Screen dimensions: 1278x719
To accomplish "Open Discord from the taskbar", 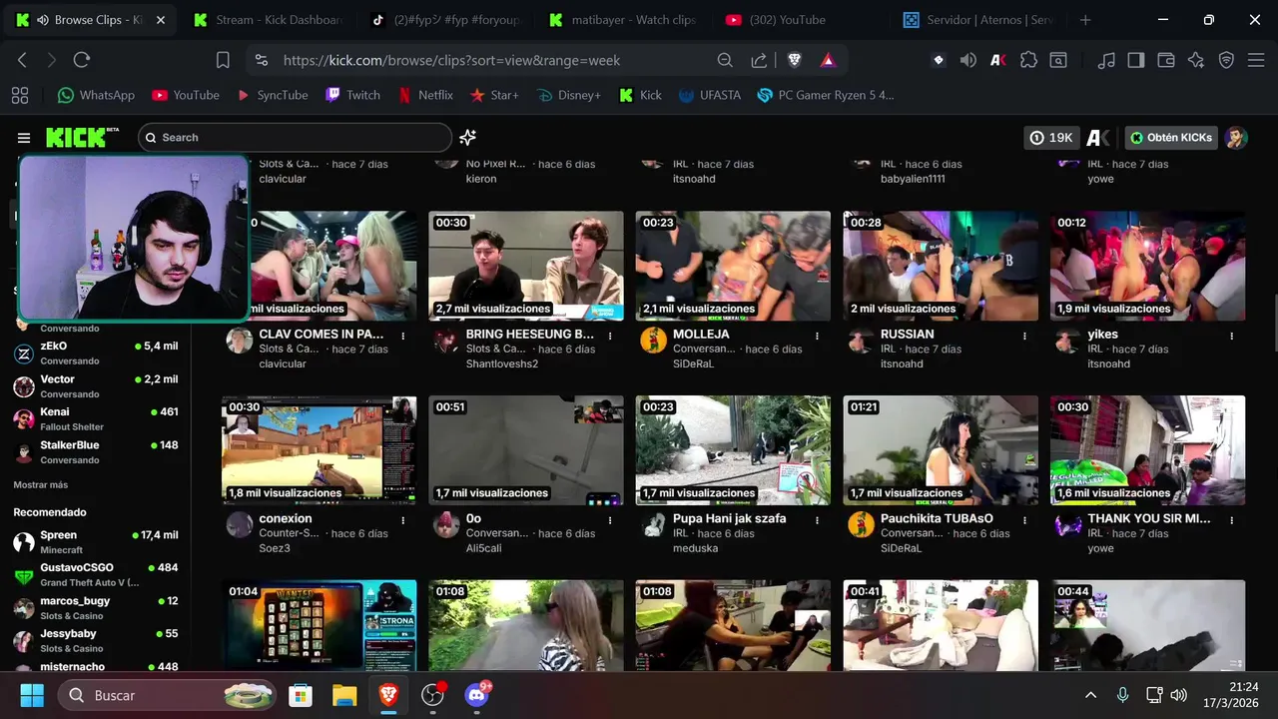I will (477, 695).
